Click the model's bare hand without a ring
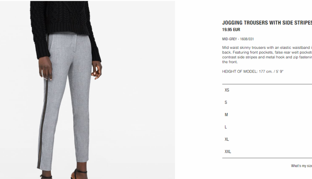 96,70
